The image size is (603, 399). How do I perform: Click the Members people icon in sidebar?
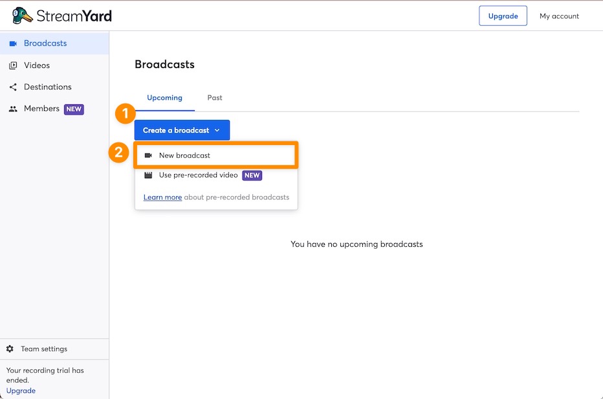click(x=13, y=109)
